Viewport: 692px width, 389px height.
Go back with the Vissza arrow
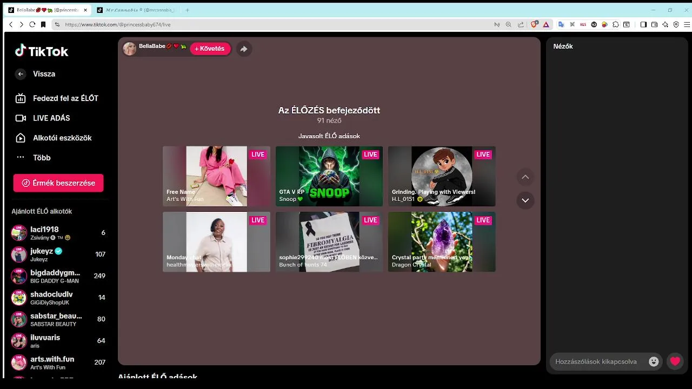(x=21, y=74)
